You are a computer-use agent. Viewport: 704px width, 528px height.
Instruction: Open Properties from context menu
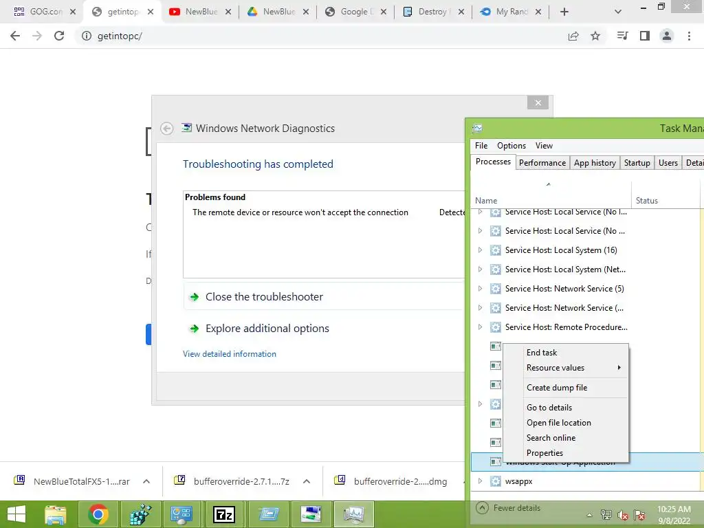pyautogui.click(x=566, y=453)
